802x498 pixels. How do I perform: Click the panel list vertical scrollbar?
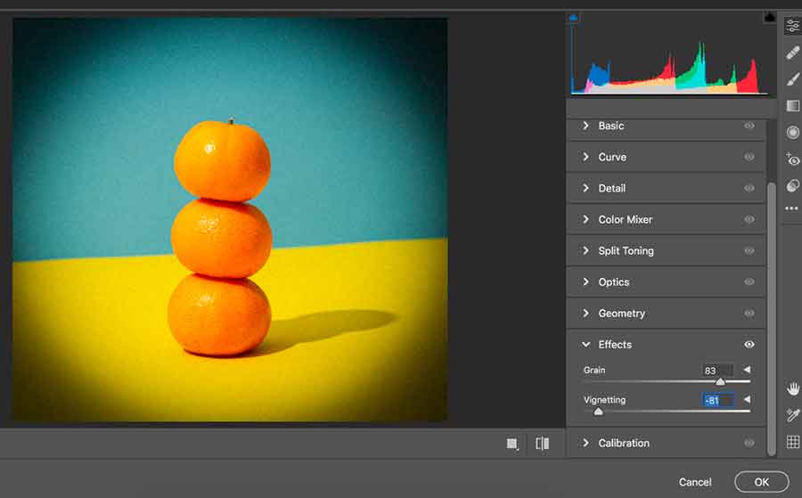[772, 318]
